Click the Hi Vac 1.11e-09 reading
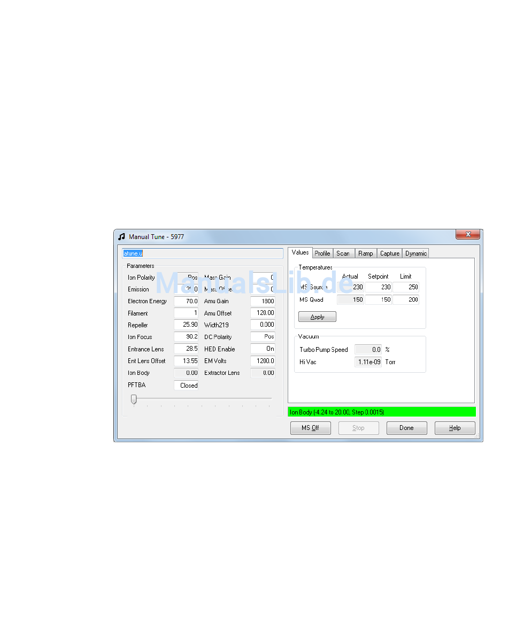 click(368, 362)
